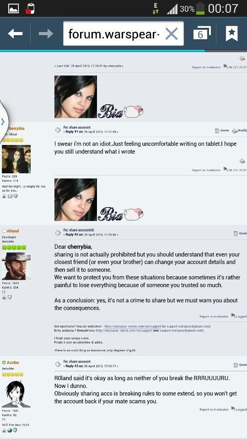
Task: Modify cherrybia's Reply #1 post
Action: [239, 130]
